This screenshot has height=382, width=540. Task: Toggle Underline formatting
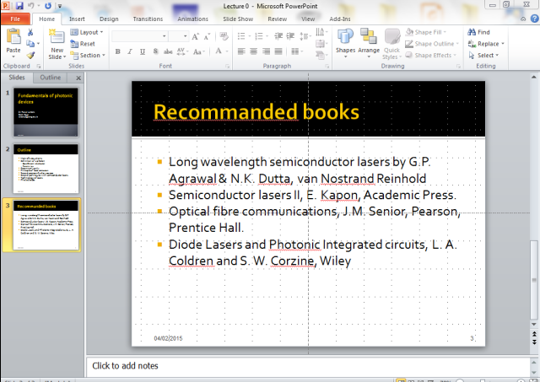click(143, 51)
